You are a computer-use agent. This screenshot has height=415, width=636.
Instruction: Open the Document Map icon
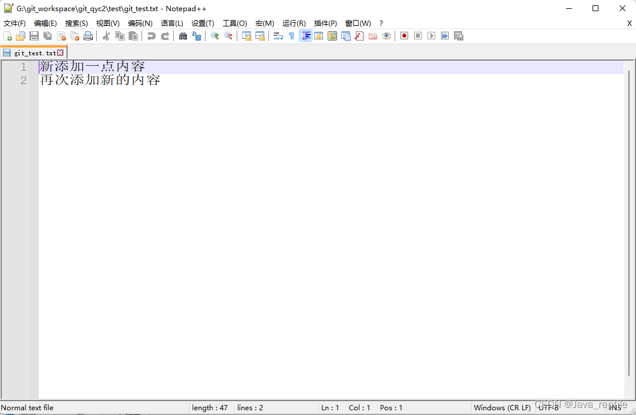click(x=332, y=36)
